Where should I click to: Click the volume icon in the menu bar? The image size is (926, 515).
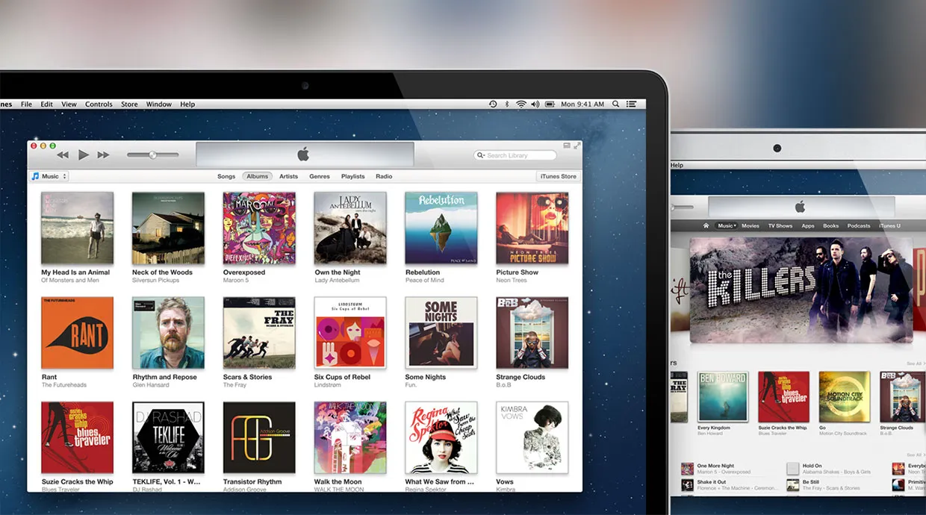coord(535,104)
